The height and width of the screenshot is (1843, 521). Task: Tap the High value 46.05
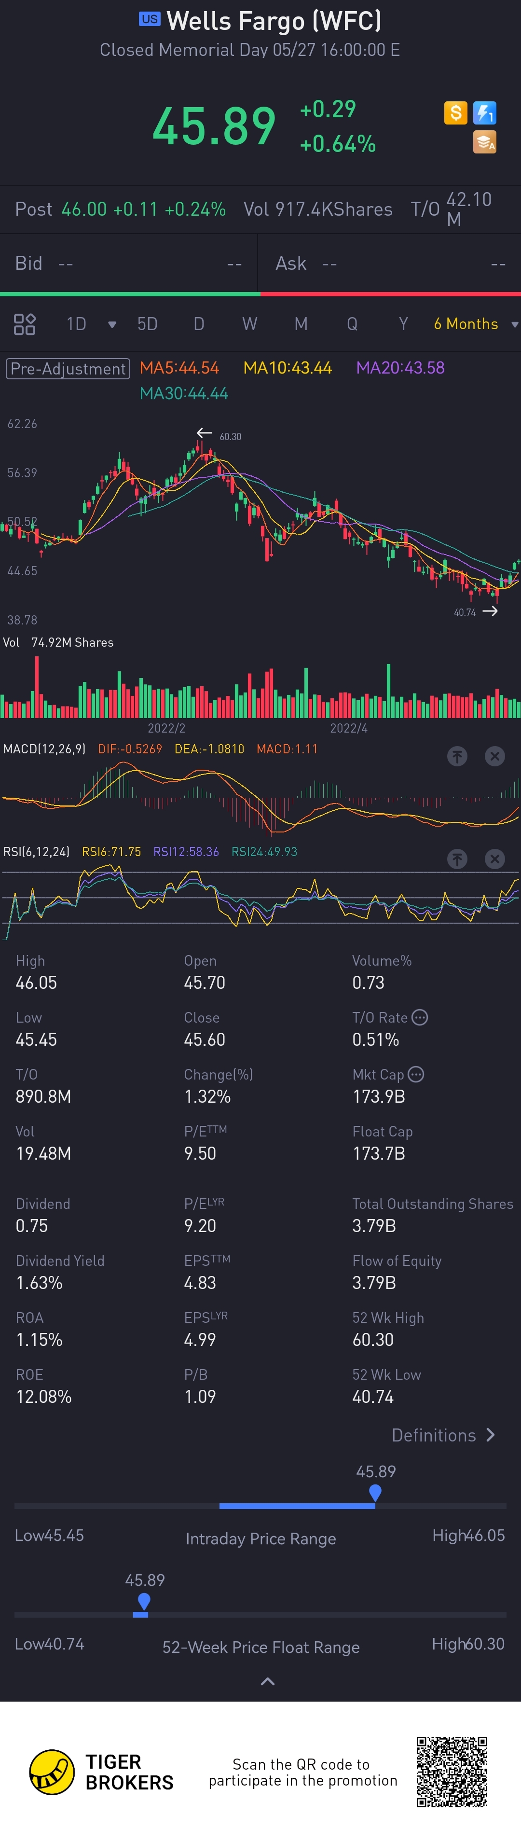point(37,983)
